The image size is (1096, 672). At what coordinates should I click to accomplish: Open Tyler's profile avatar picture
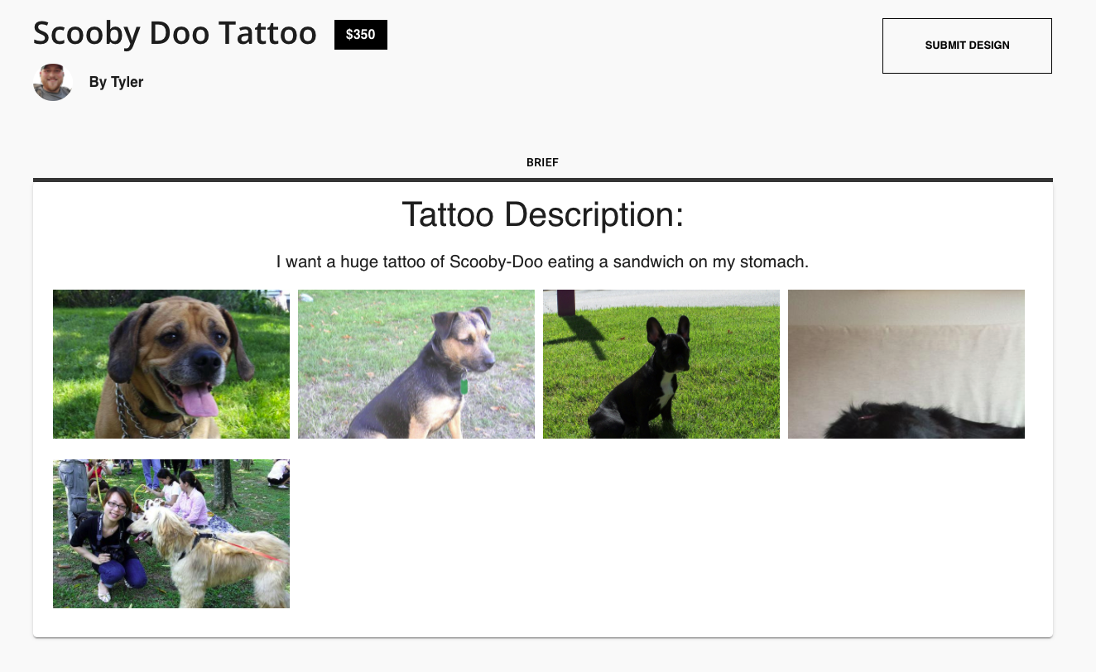click(53, 82)
